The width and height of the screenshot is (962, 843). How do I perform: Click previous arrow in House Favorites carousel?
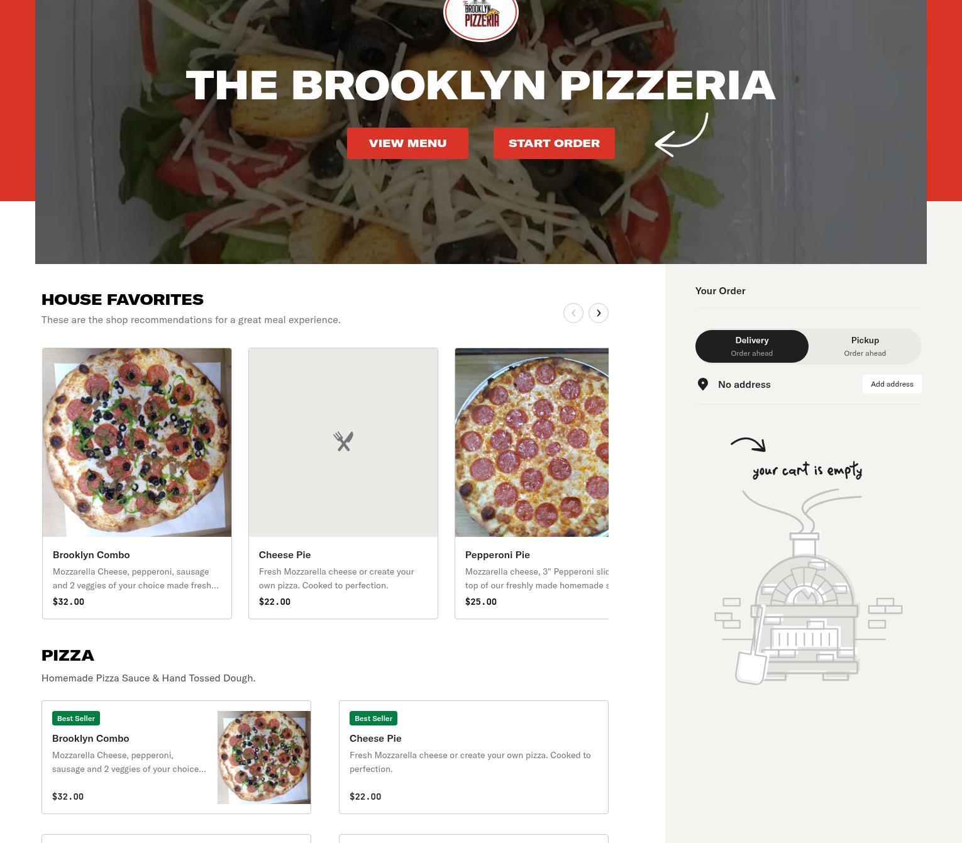573,313
